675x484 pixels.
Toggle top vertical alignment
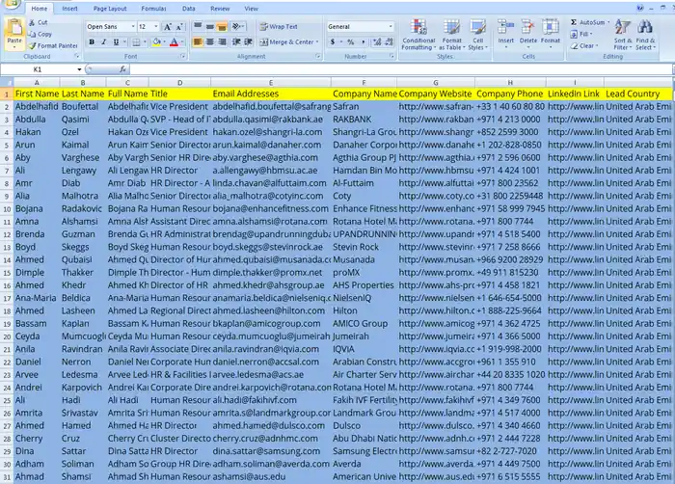click(x=198, y=27)
